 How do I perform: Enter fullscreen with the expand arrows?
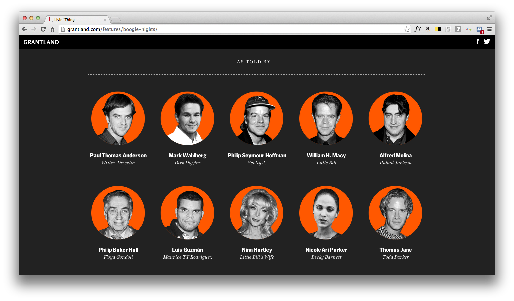489,17
